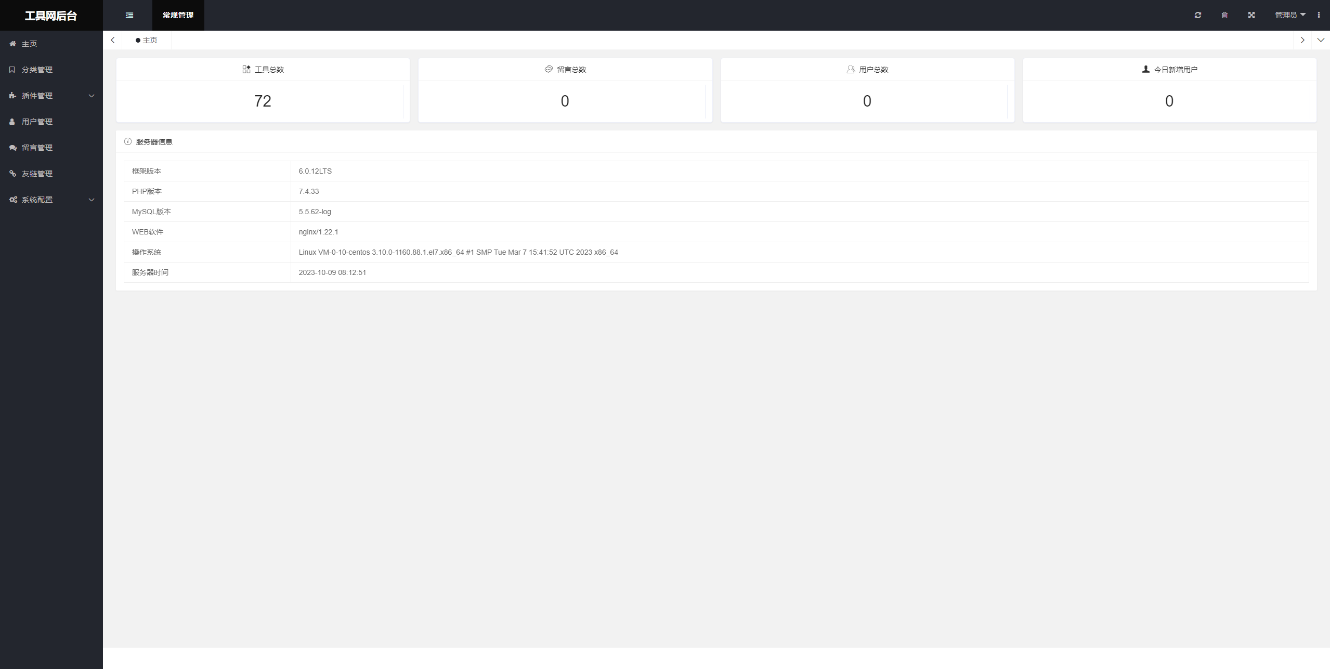Click the chat bubbles icon for 留言管理

tap(13, 148)
